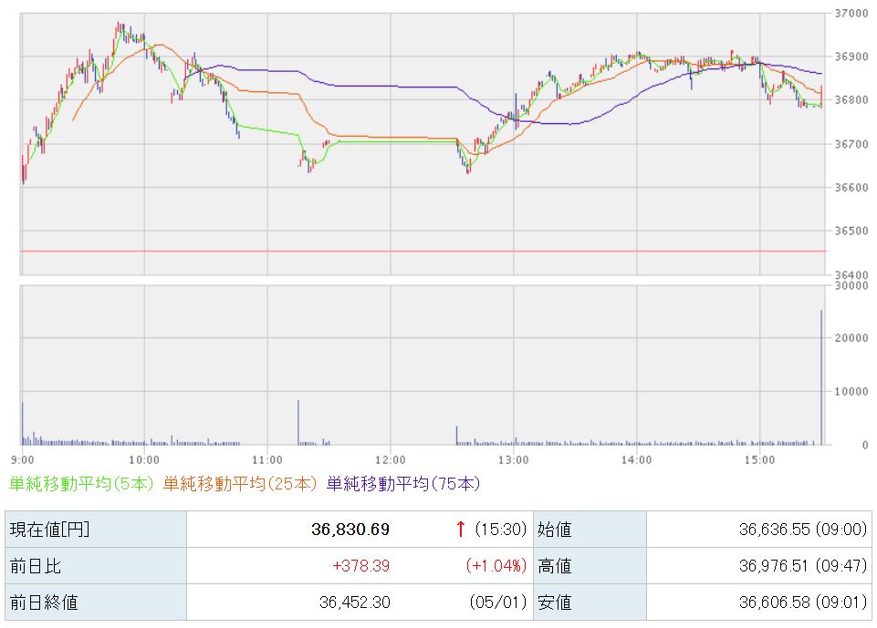Click the volume spike bar after 11:00
Screen dimensions: 877x628
pyautogui.click(x=298, y=422)
